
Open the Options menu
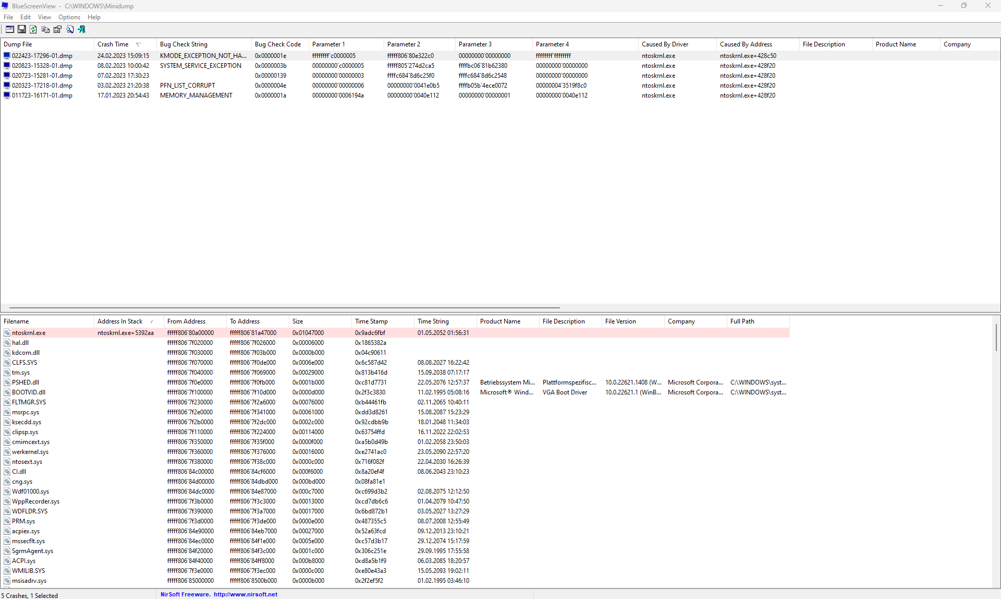click(69, 17)
